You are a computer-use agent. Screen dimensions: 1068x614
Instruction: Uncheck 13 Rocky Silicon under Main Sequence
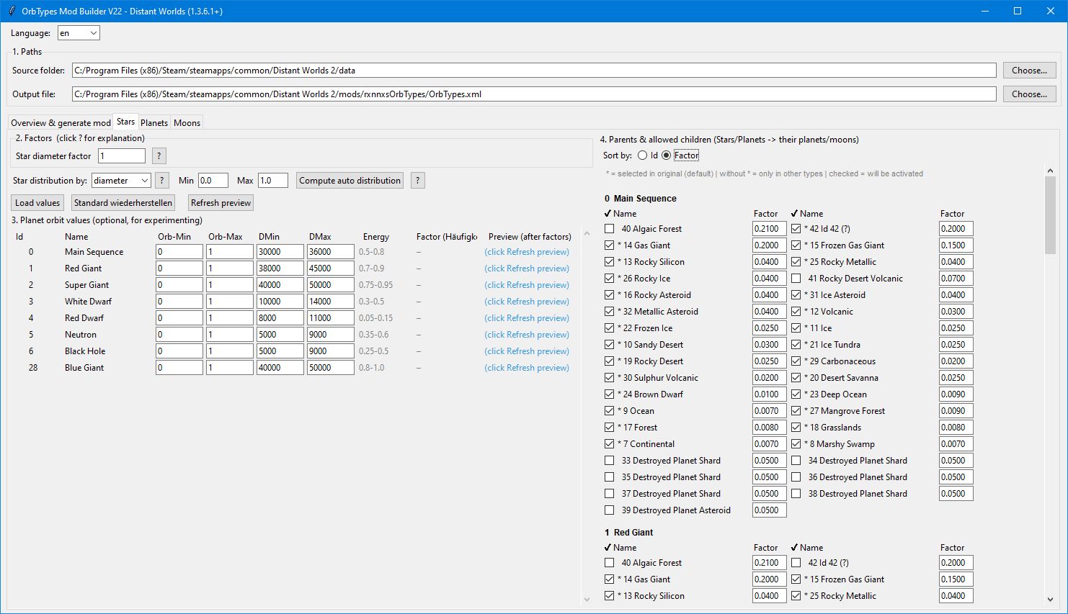[610, 262]
